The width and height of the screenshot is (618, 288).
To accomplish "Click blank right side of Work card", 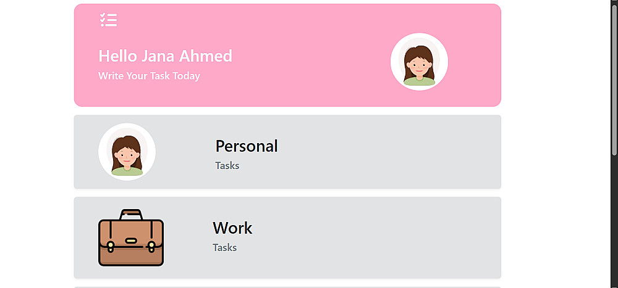I will [x=402, y=238].
